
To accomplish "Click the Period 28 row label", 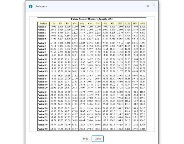I will tap(43, 114).
